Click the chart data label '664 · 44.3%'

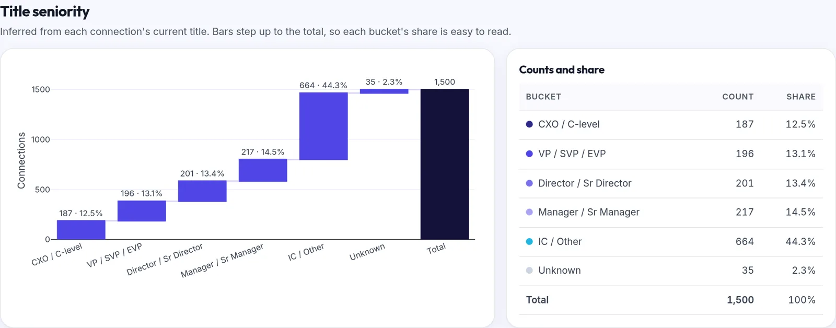pyautogui.click(x=323, y=85)
